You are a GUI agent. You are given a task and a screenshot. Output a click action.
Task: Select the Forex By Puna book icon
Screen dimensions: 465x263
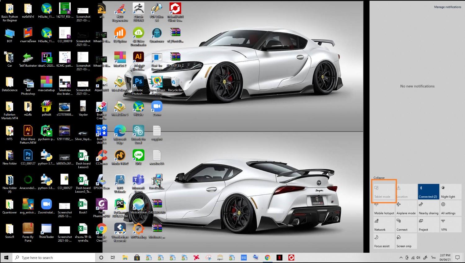pyautogui.click(x=28, y=232)
